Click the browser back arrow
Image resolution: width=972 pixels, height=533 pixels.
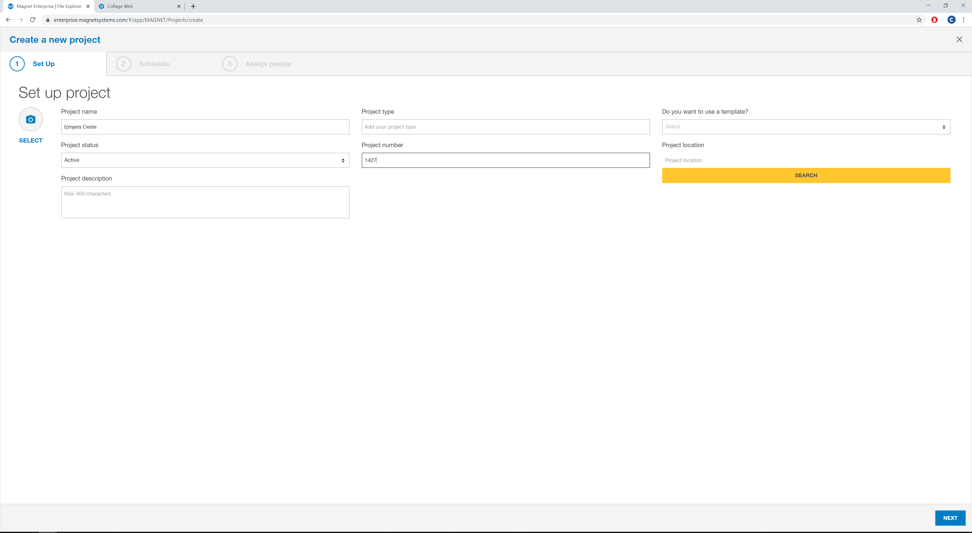[8, 20]
